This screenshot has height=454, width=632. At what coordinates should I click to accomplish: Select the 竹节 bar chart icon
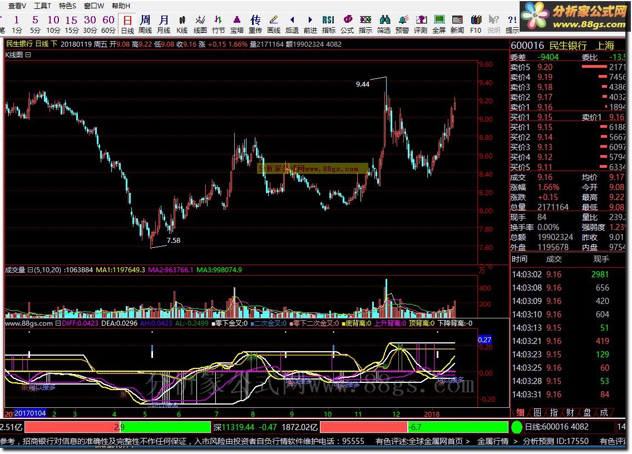218,24
